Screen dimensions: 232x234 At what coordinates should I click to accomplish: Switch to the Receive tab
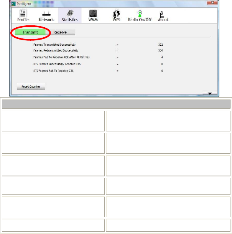pos(60,32)
